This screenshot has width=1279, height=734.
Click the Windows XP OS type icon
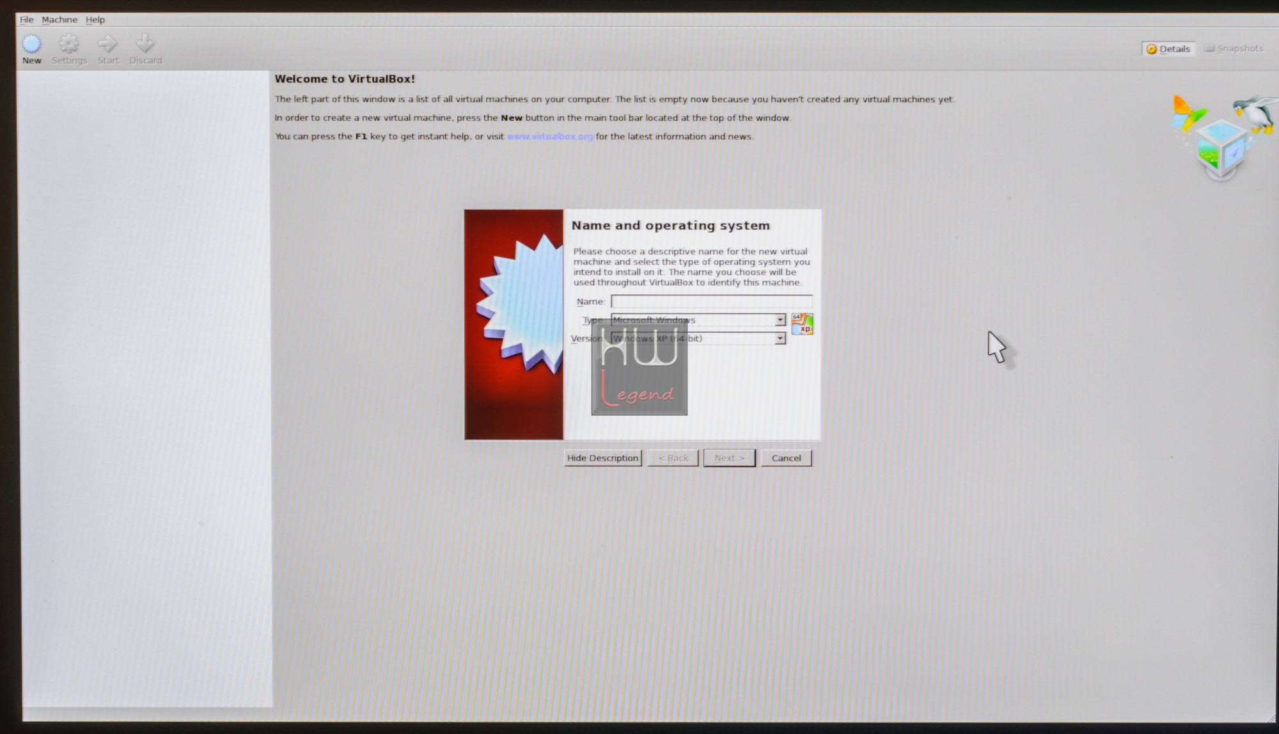click(x=802, y=324)
